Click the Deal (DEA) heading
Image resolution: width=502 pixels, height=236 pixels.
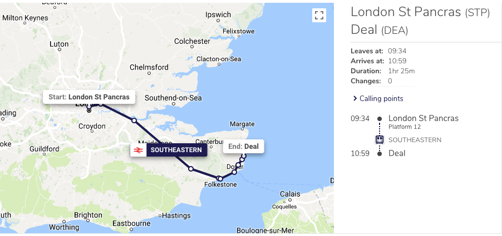coord(380,29)
